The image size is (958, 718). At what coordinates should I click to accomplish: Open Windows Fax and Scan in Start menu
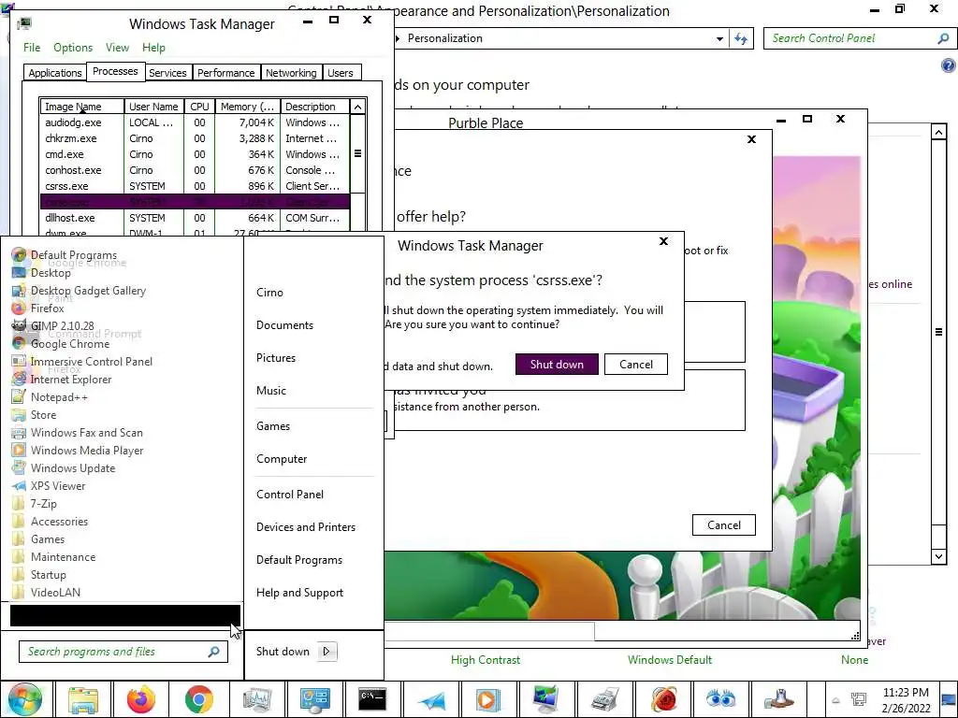point(77,432)
